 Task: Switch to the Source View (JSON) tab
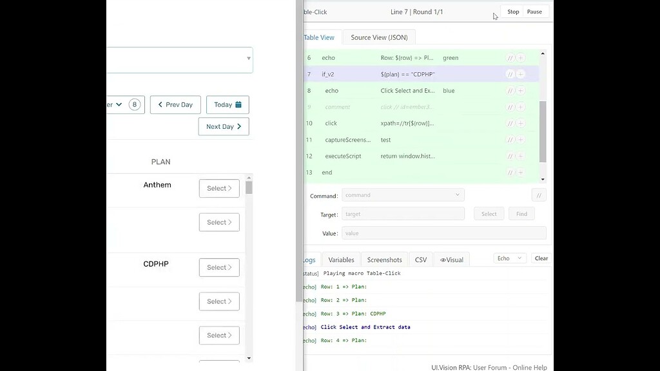tap(379, 37)
